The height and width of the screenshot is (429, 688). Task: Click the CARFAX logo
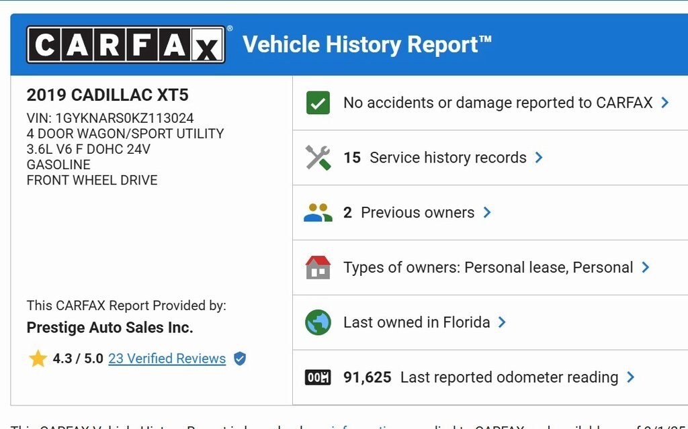click(x=126, y=45)
